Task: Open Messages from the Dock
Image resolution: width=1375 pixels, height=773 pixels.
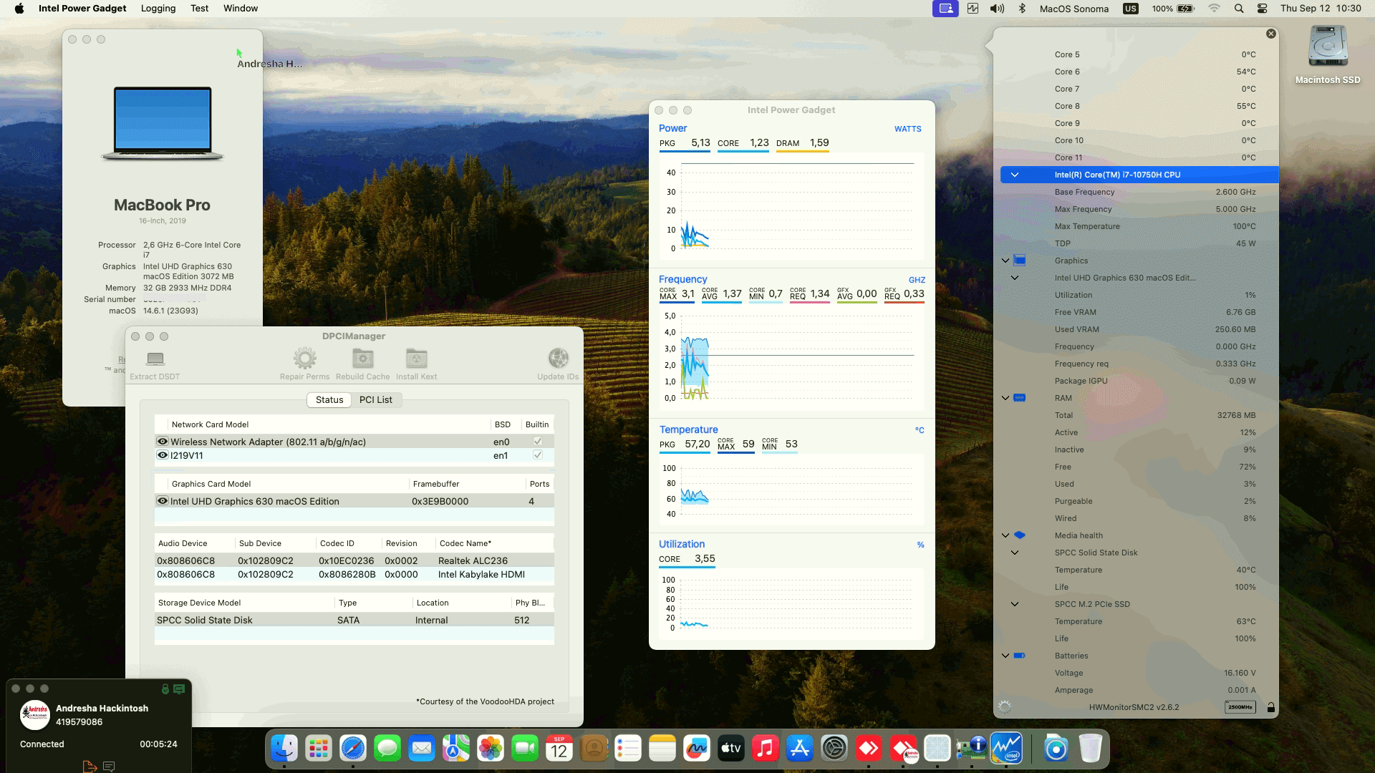Action: click(387, 749)
